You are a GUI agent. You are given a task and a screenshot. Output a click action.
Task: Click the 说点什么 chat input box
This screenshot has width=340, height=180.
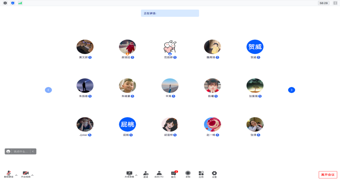pyautogui.click(x=21, y=151)
